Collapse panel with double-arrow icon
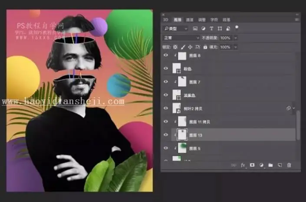The width and height of the screenshot is (306, 202). 297,15
